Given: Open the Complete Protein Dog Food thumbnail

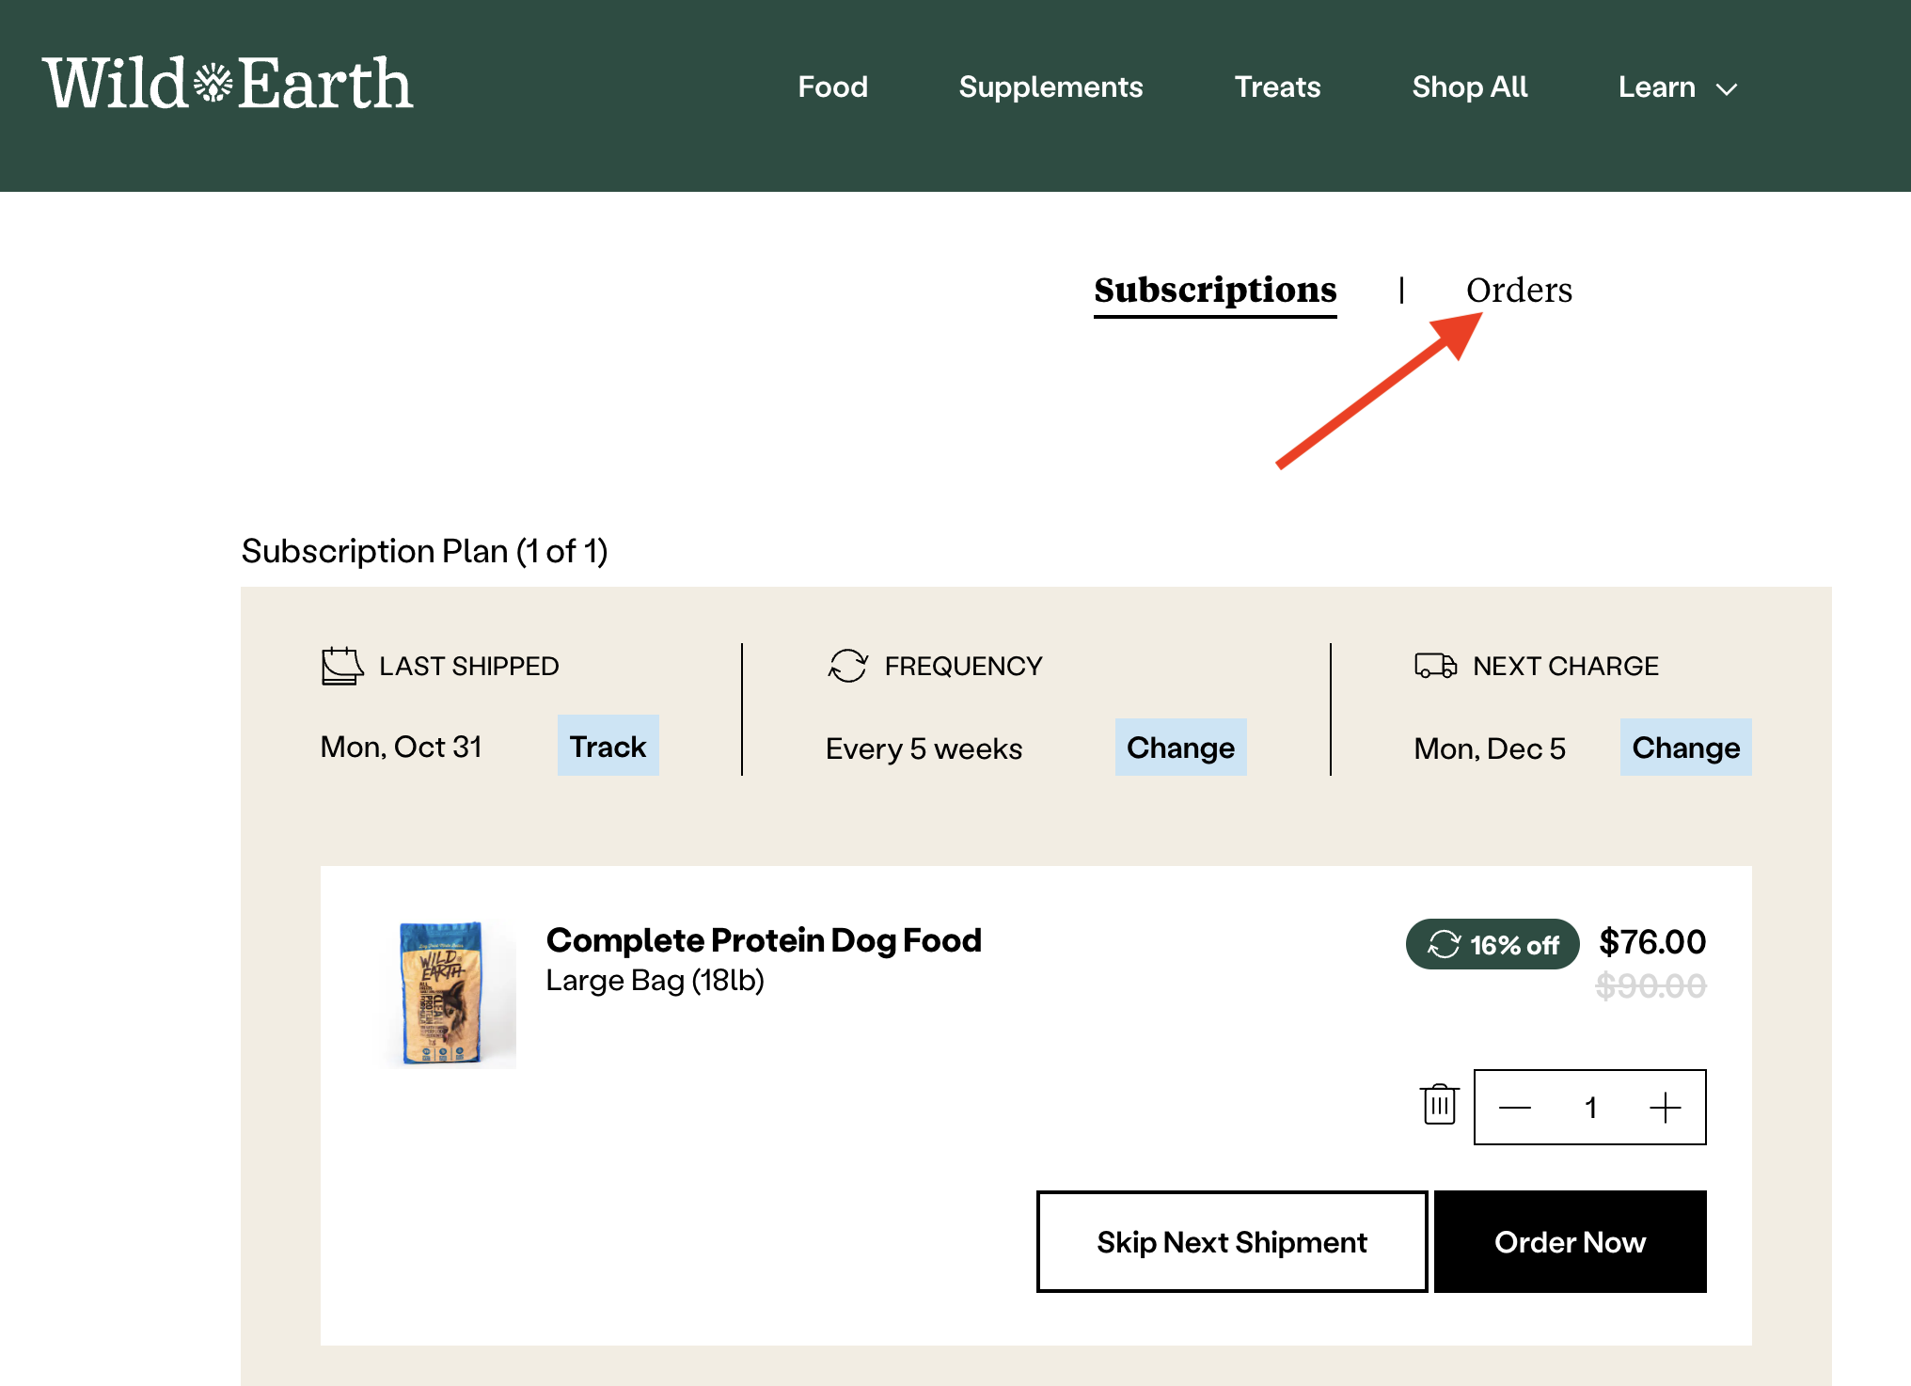Looking at the screenshot, I should click(450, 993).
